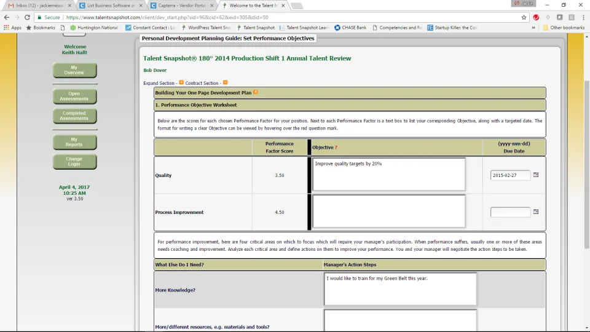Open the Apps grid shortcut

pyautogui.click(x=12, y=28)
